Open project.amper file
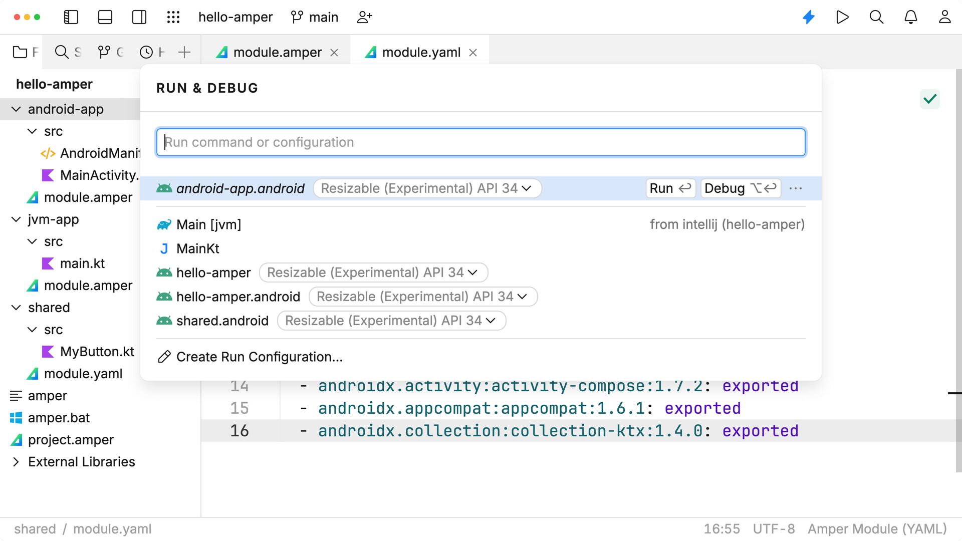 pos(62,440)
